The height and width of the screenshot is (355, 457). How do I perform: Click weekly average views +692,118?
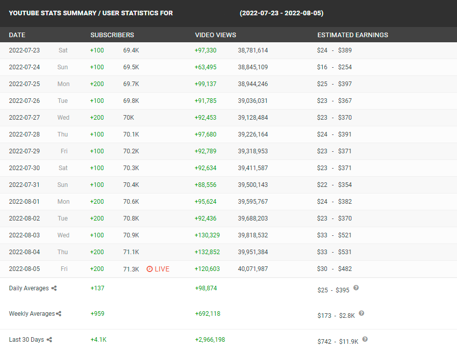[x=208, y=314]
